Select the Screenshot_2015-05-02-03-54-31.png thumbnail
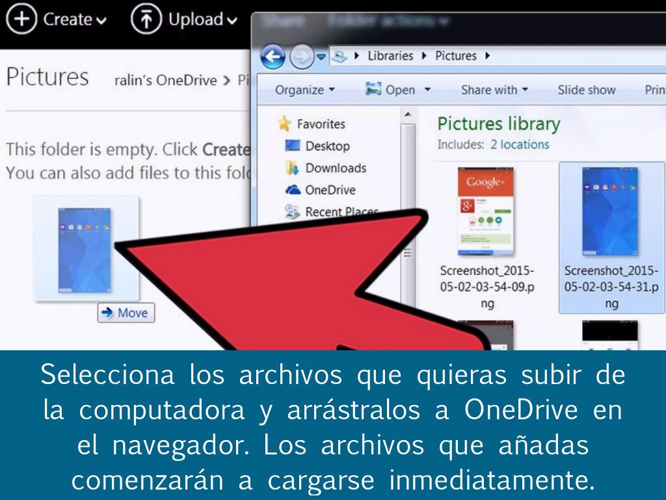 610,210
